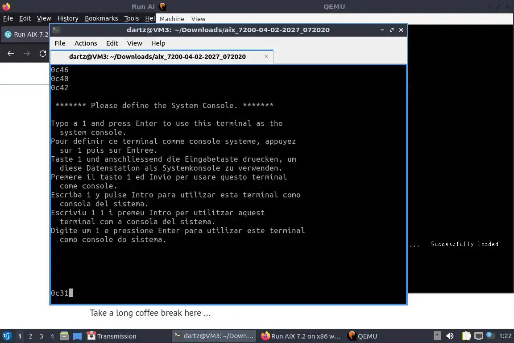Viewport: 514px width, 343px height.
Task: Open Firefox Edit menu
Action: point(25,18)
